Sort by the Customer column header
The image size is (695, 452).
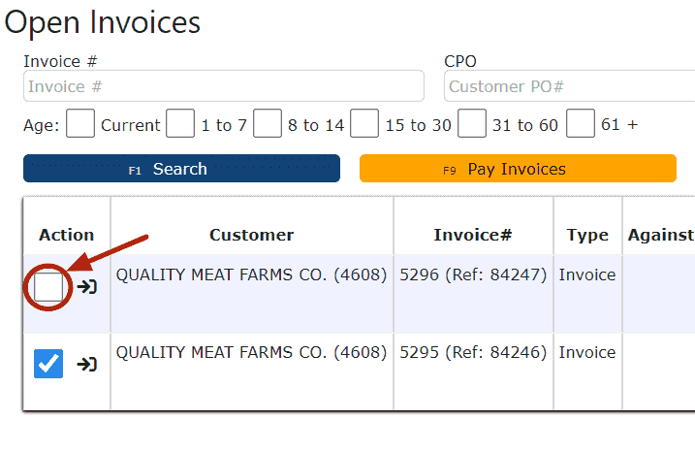(x=251, y=235)
